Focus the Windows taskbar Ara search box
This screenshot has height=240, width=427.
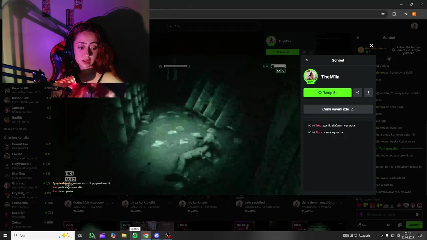point(43,236)
